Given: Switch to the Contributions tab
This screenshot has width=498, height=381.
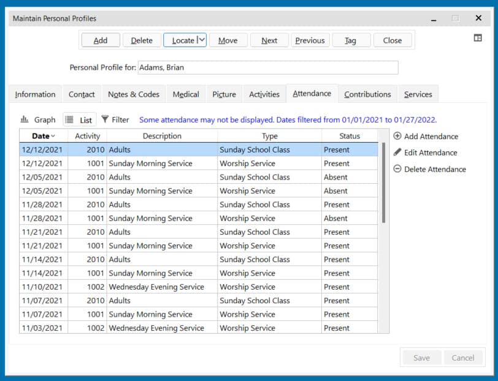Looking at the screenshot, I should 367,94.
